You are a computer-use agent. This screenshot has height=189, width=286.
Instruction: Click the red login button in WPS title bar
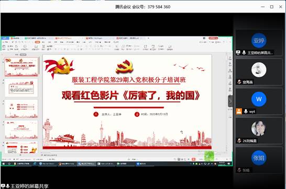coord(213,38)
